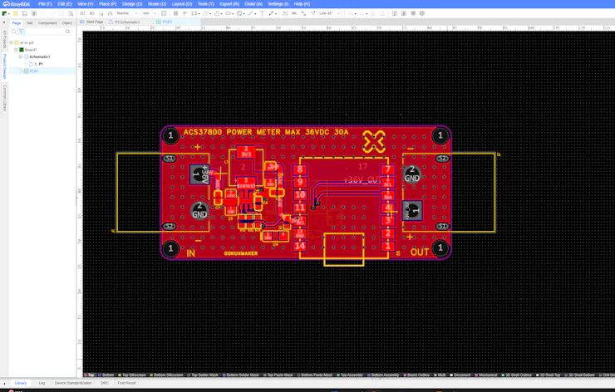Click the toolbar settings gear icon
This screenshot has height=392, width=615.
(x=422, y=13)
